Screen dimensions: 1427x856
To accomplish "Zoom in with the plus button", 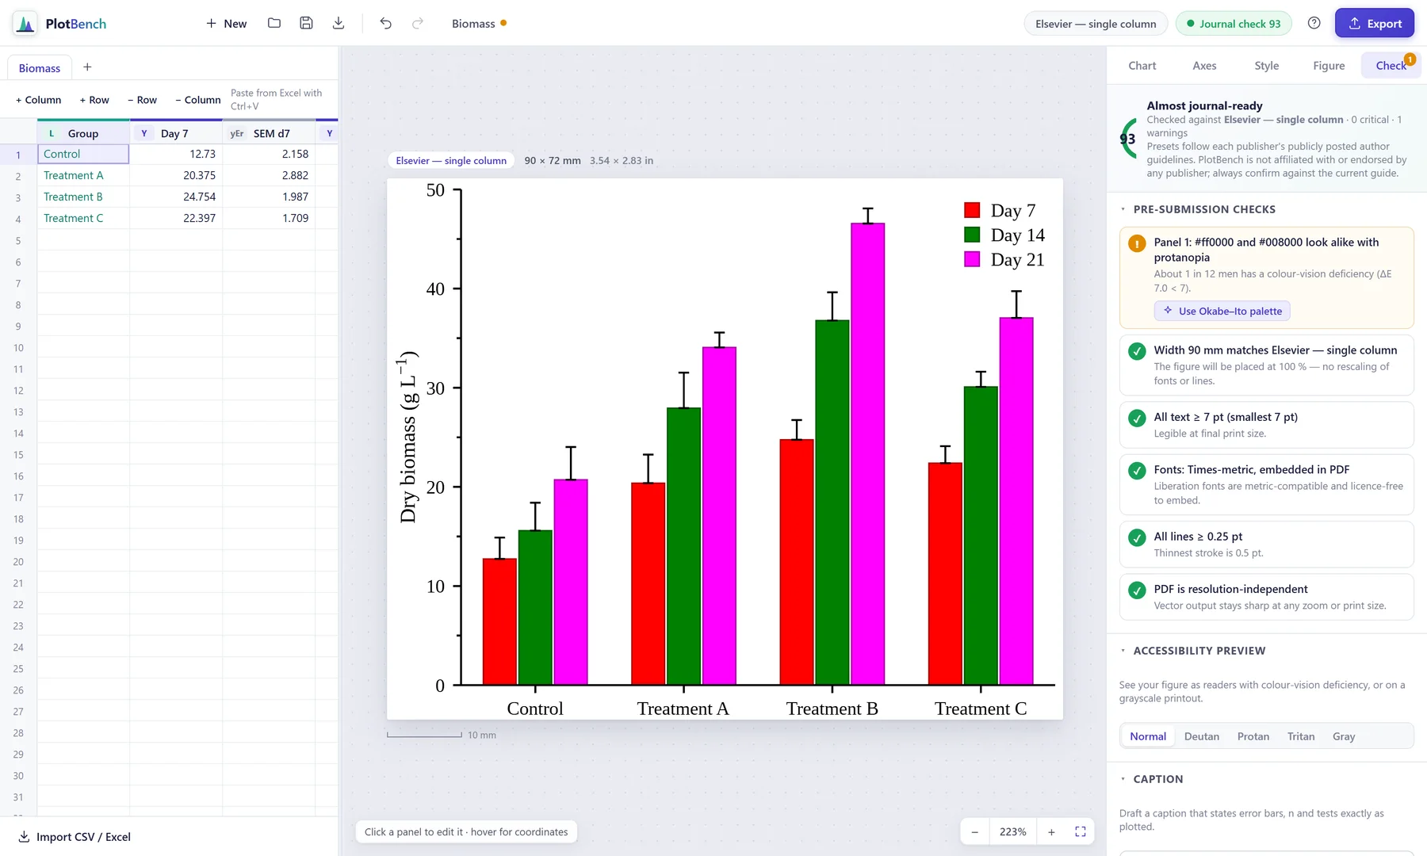I will 1051,831.
